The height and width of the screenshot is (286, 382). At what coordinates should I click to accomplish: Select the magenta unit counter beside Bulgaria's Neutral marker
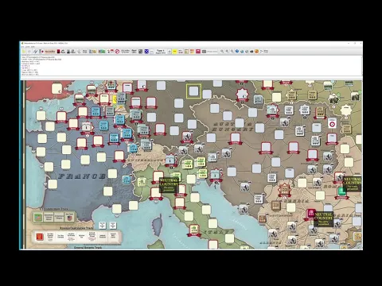pos(311,213)
